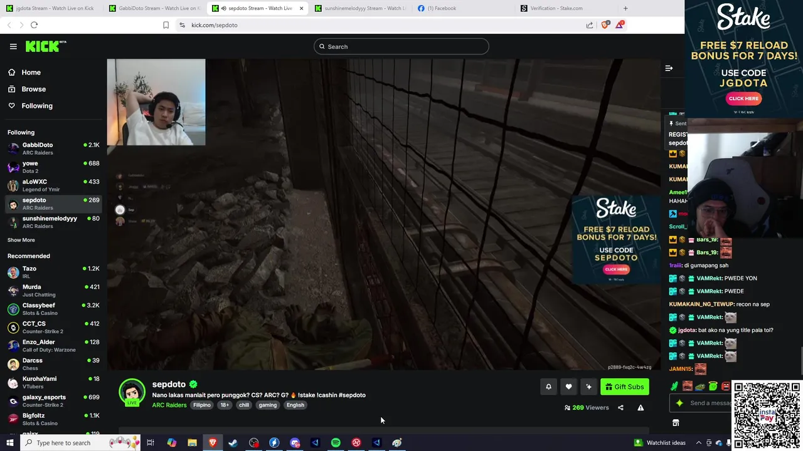
Task: Open Task View on taskbar
Action: point(151,443)
